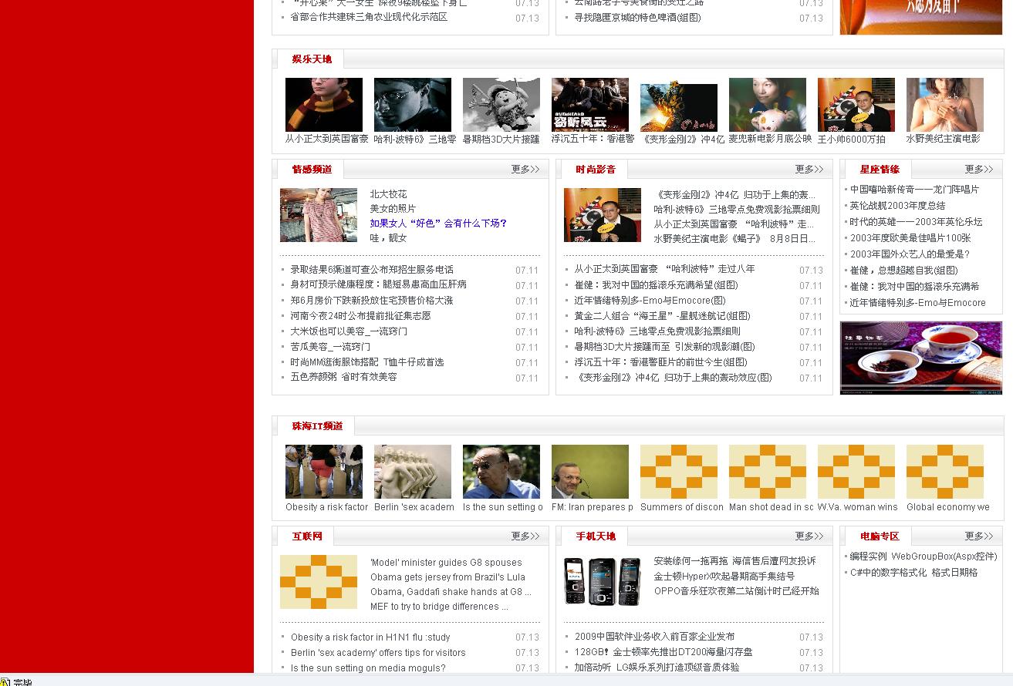This screenshot has height=686, width=1013.
Task: Open link C#中的数字格式化 格式日期格
Action: click(x=913, y=573)
